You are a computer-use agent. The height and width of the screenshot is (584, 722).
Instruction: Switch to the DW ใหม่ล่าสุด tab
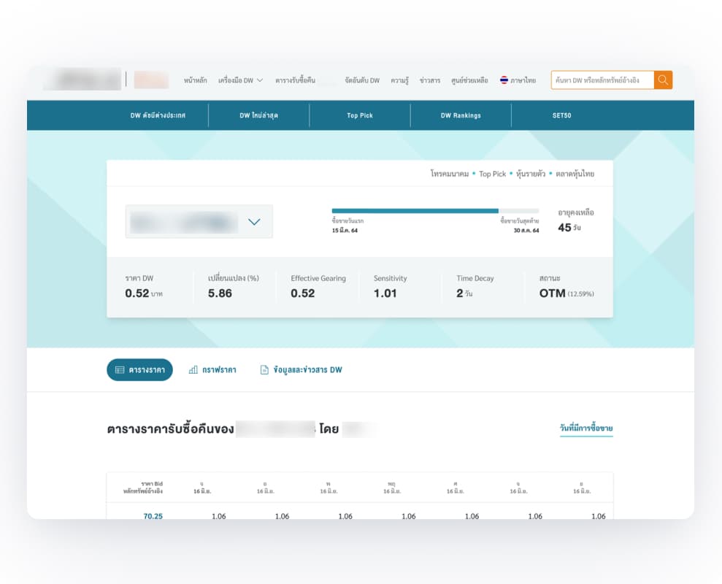click(x=258, y=115)
